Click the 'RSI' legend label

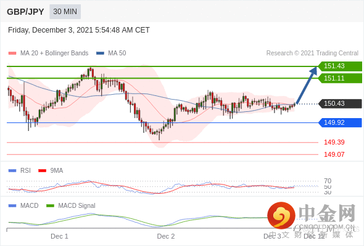pyautogui.click(x=25, y=171)
